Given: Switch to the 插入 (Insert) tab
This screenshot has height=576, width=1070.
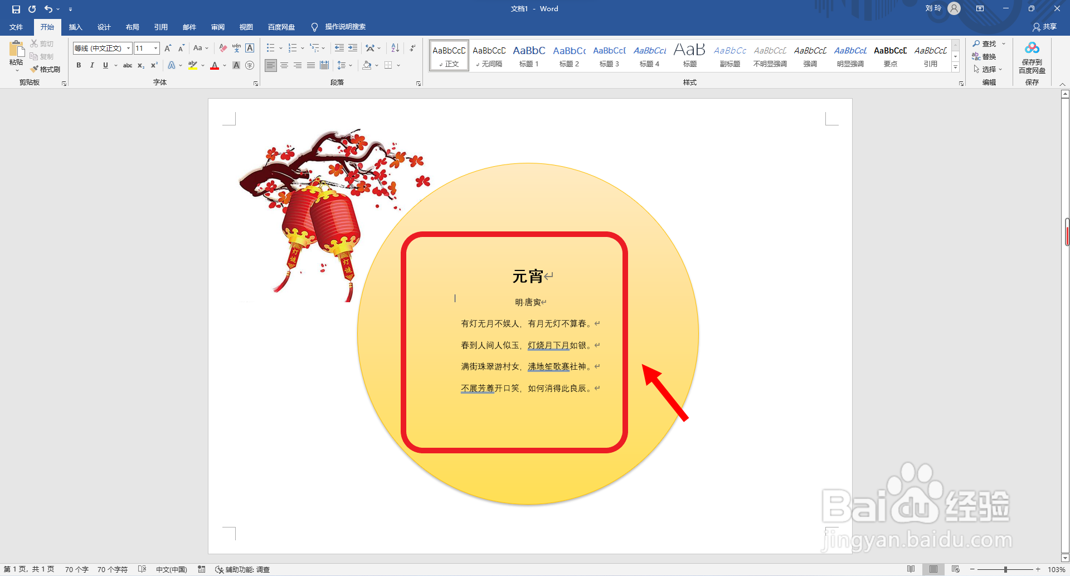Looking at the screenshot, I should (x=75, y=27).
